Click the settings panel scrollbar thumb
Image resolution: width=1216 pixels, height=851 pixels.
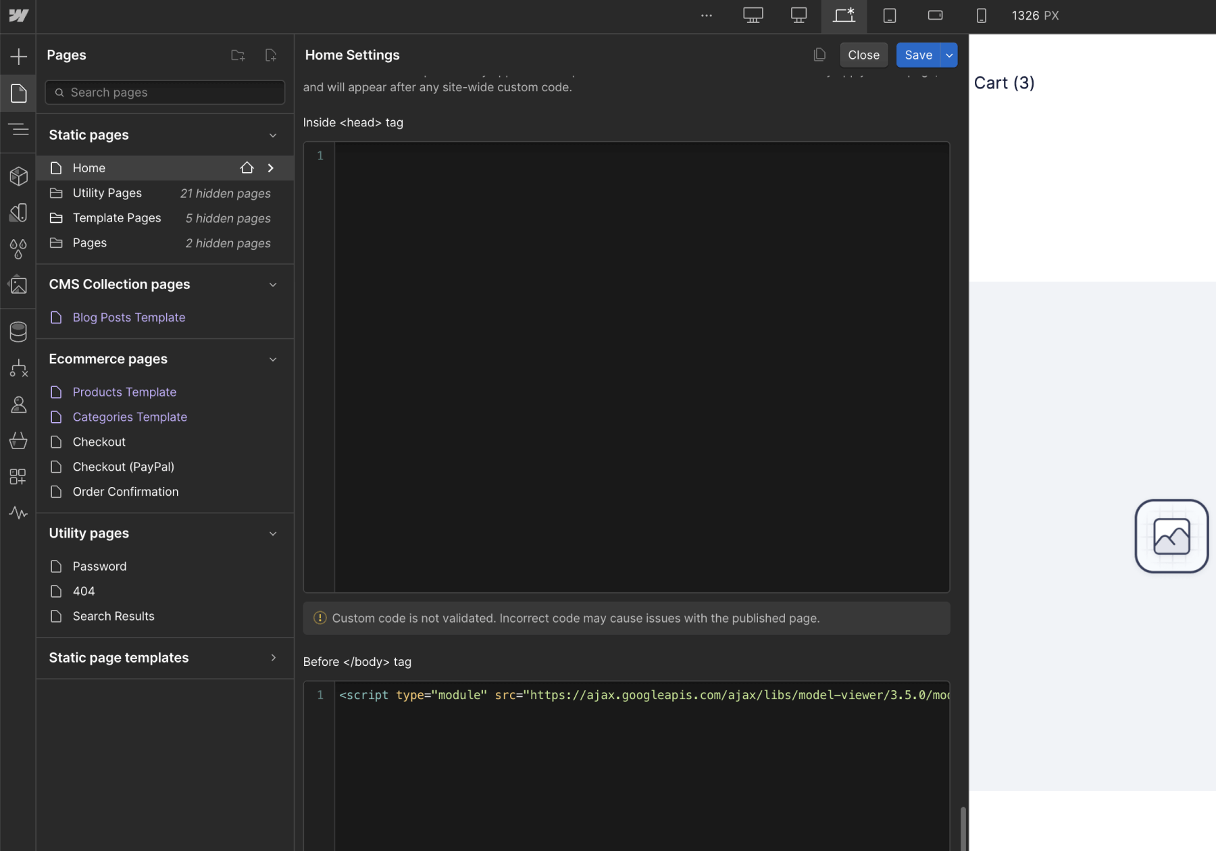[963, 829]
